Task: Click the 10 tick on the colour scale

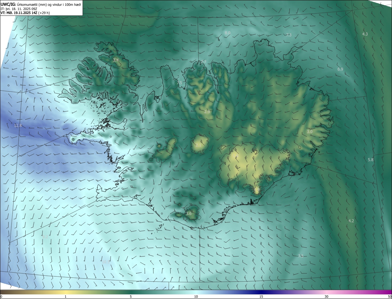Action: pyautogui.click(x=196, y=297)
